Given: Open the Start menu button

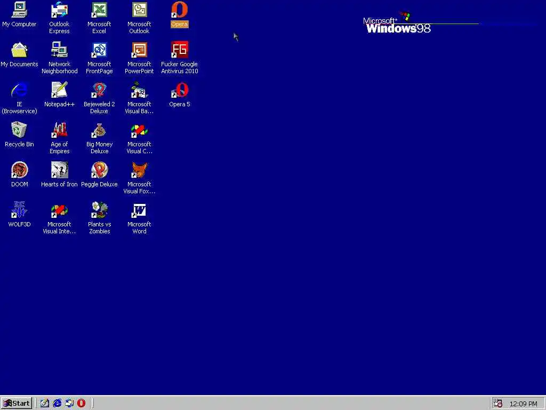Looking at the screenshot, I should point(17,404).
